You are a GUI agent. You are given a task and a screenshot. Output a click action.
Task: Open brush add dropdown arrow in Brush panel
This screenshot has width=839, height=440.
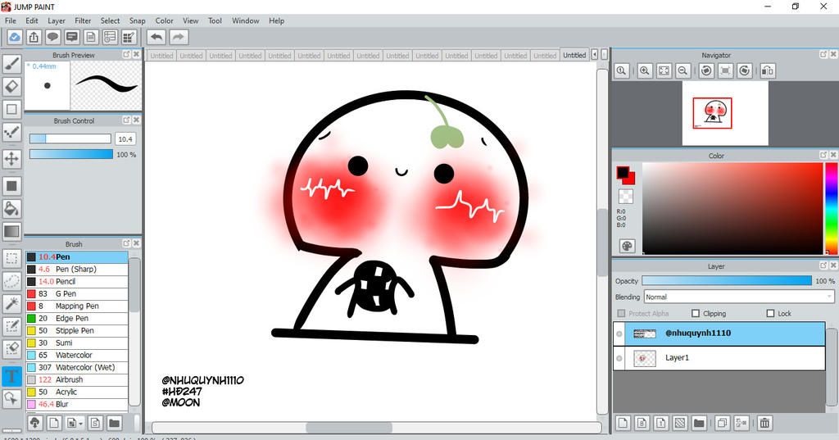tap(80, 424)
